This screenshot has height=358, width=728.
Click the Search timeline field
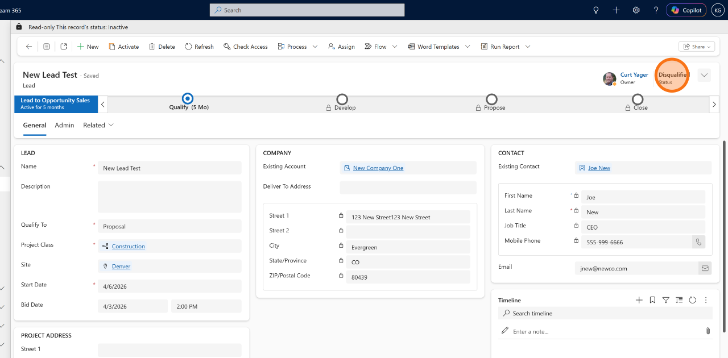click(x=605, y=313)
